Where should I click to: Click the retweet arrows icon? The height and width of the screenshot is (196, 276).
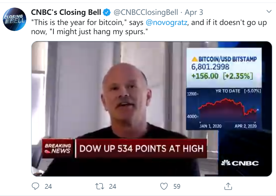pos(100,186)
